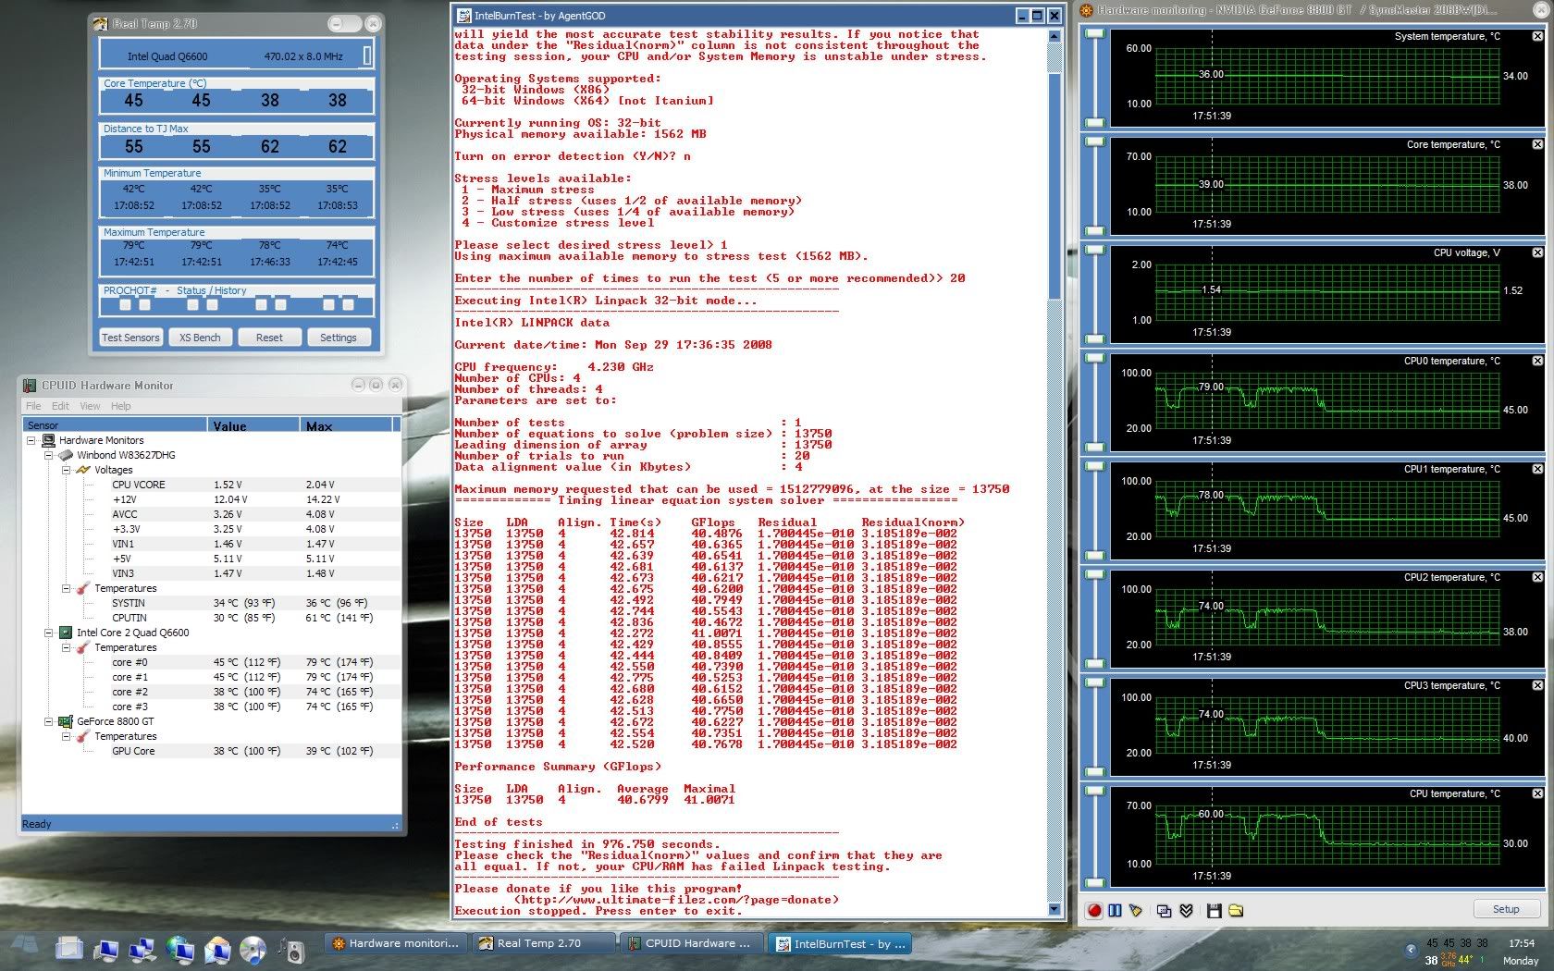
Task: Collapse Temperatures node under GeForce 8800 GT
Action: (x=66, y=737)
